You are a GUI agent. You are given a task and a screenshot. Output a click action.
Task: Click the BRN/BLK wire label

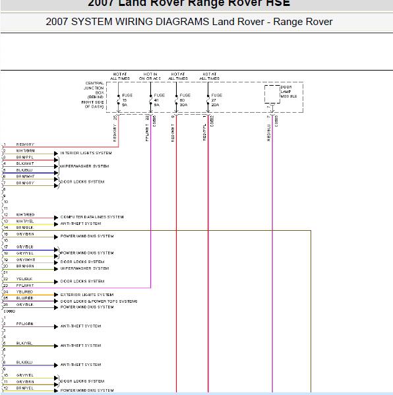coord(25,228)
